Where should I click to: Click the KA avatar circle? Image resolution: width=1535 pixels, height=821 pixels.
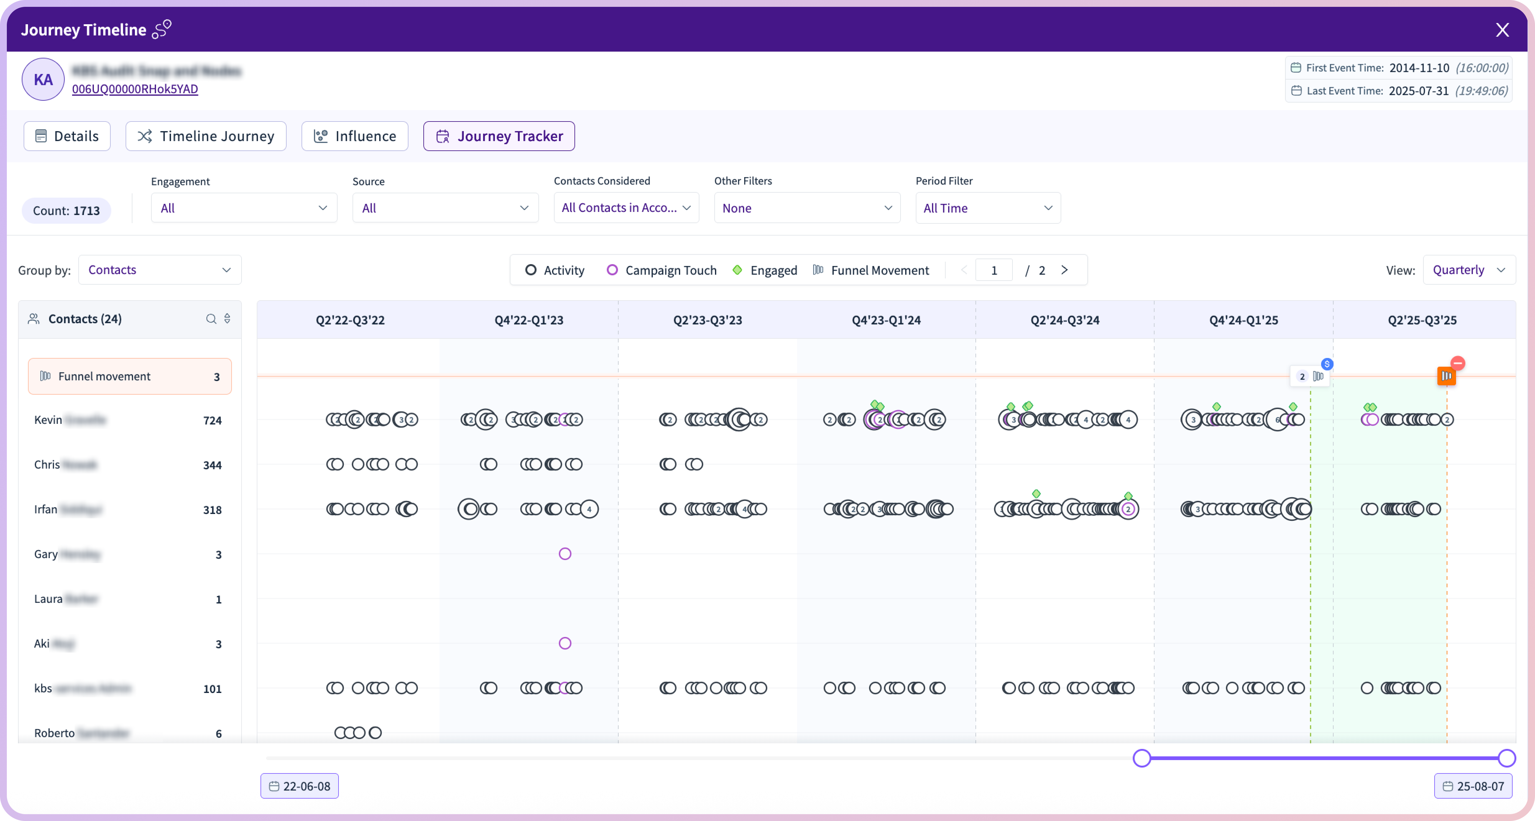pos(43,79)
